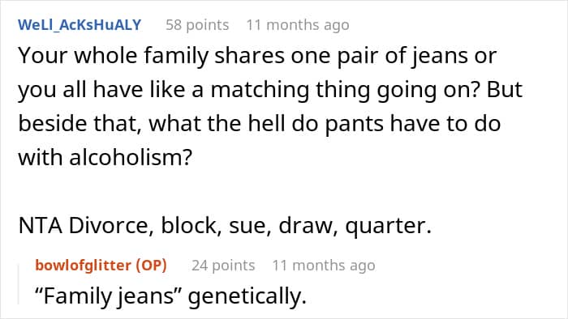Viewport: 568px width, 319px height.
Task: Open timestamp link on bowlofglitter's reply
Action: (324, 266)
